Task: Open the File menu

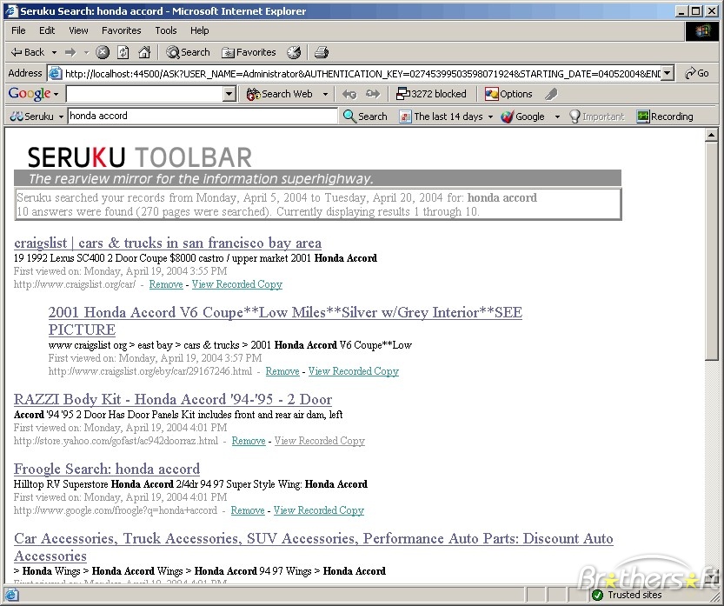Action: 18,30
